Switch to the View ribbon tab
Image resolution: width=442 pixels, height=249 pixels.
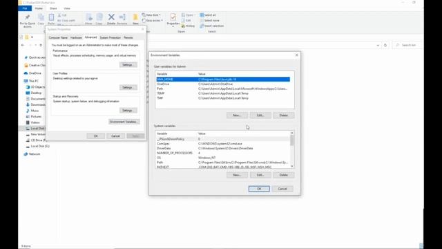(67, 8)
